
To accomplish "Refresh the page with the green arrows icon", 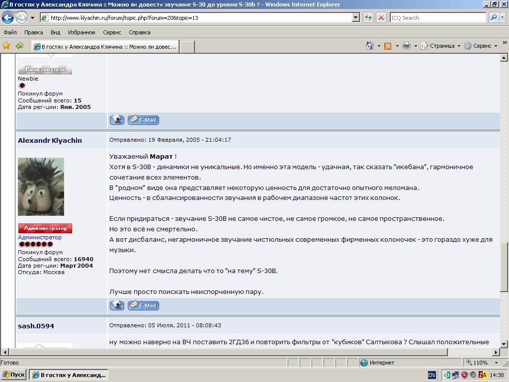I will pos(368,18).
